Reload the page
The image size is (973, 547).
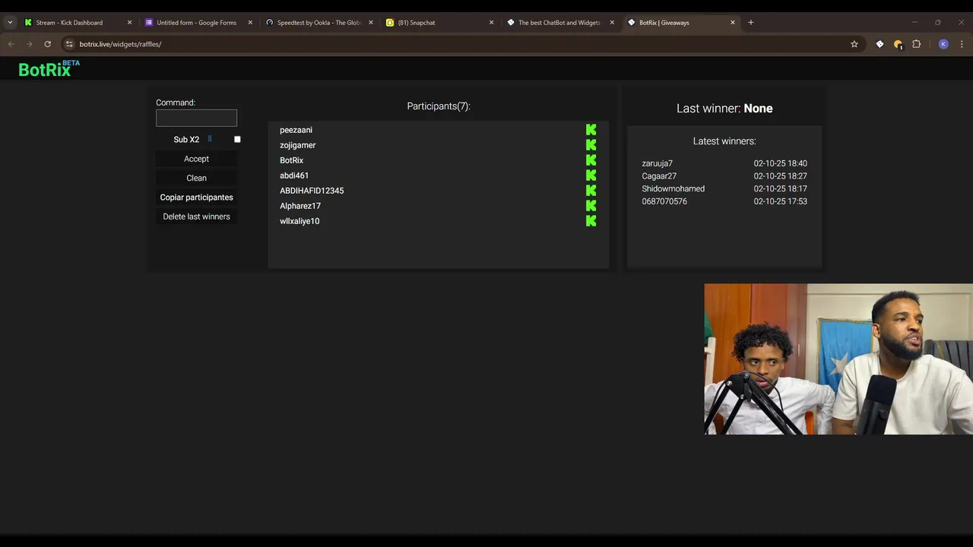pos(47,44)
